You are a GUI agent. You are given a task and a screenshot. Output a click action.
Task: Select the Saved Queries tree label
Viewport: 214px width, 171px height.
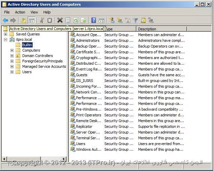[x=28, y=34]
